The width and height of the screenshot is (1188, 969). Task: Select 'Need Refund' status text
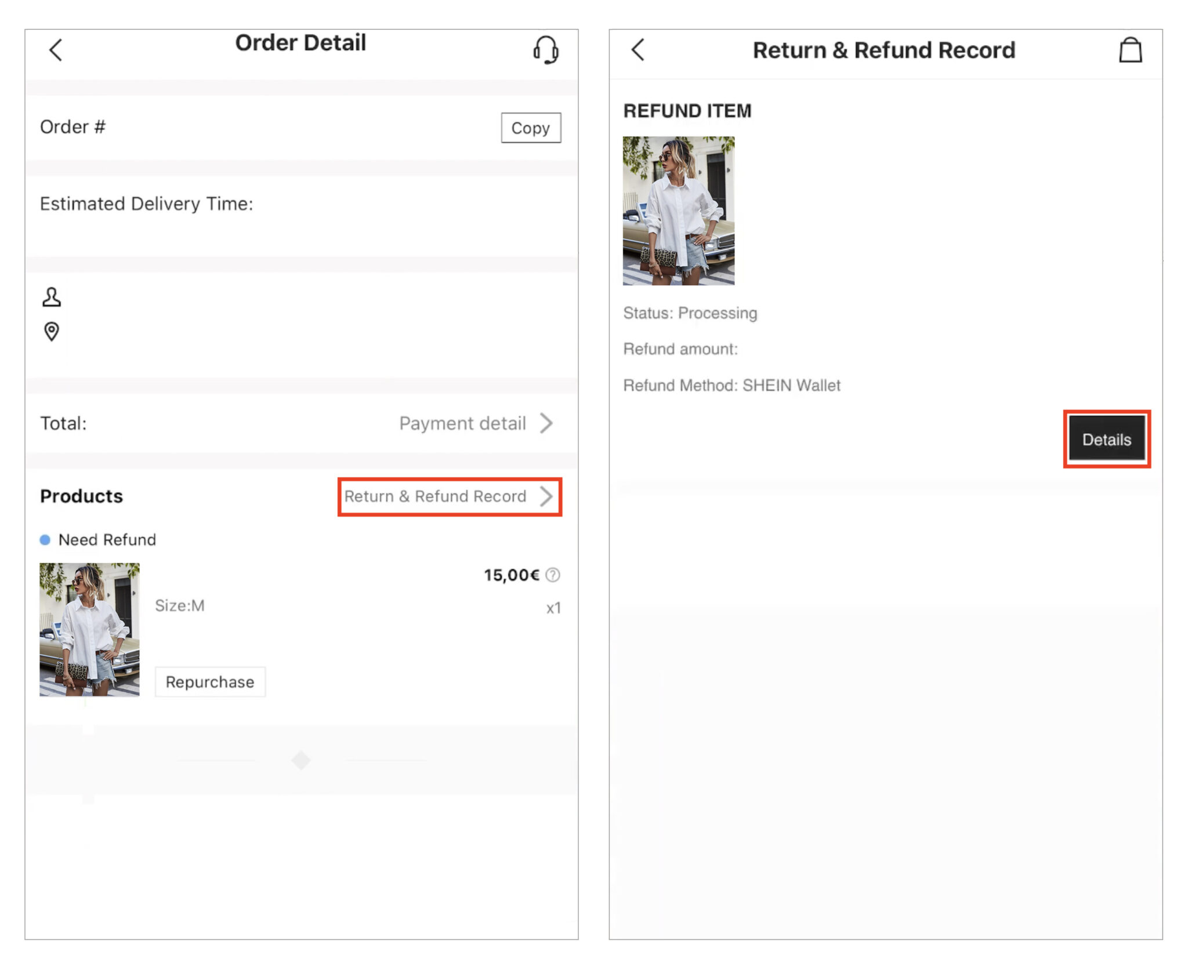[107, 540]
